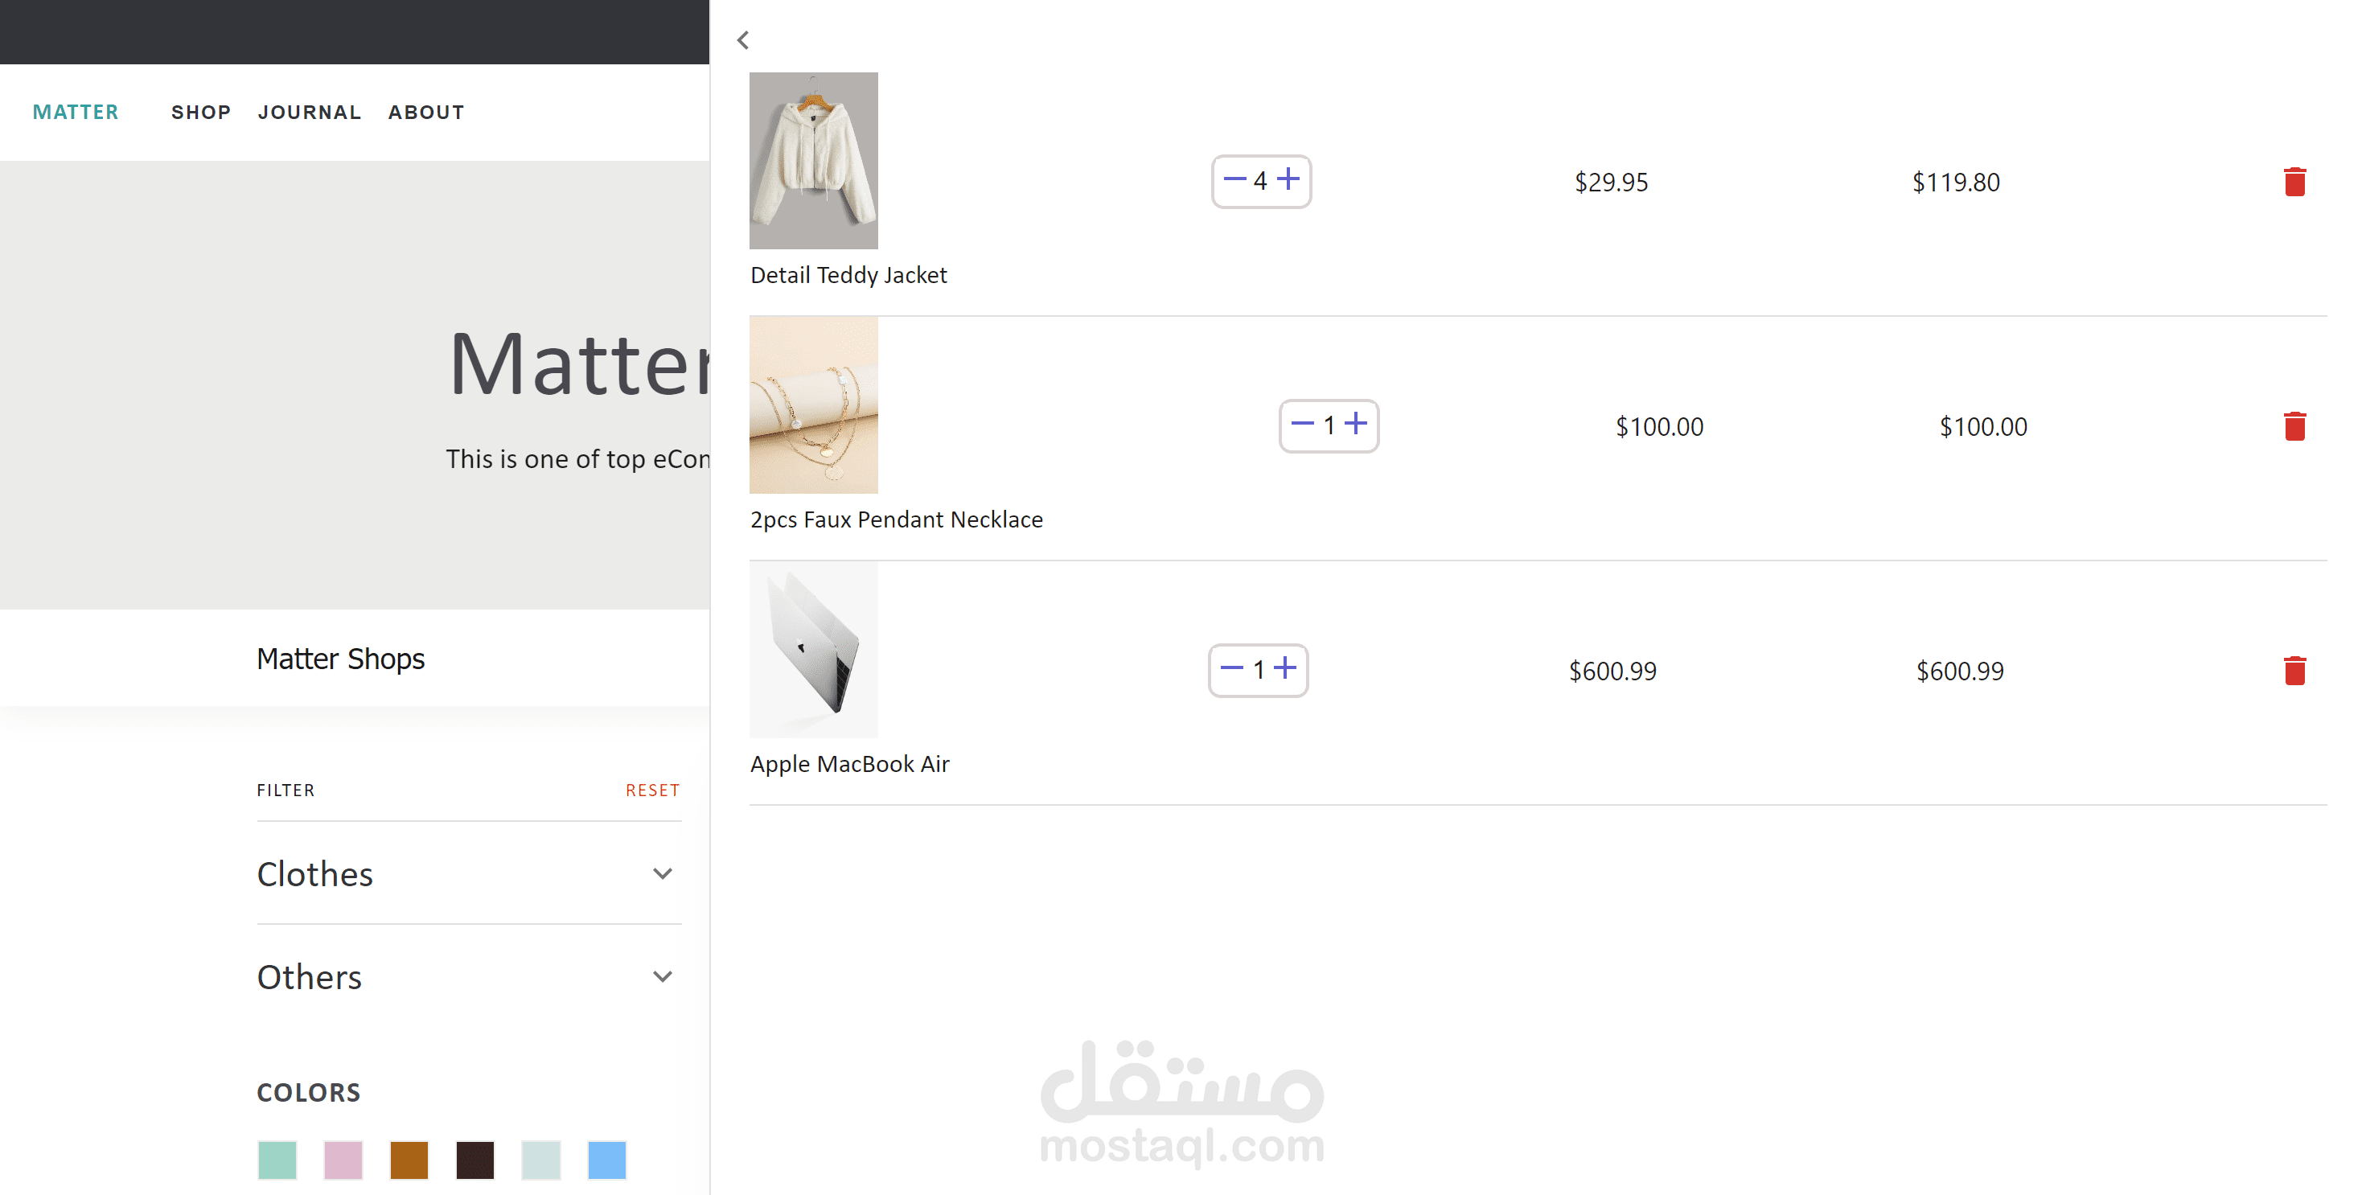The width and height of the screenshot is (2366, 1195).
Task: Select the brown color swatch
Action: click(x=409, y=1160)
